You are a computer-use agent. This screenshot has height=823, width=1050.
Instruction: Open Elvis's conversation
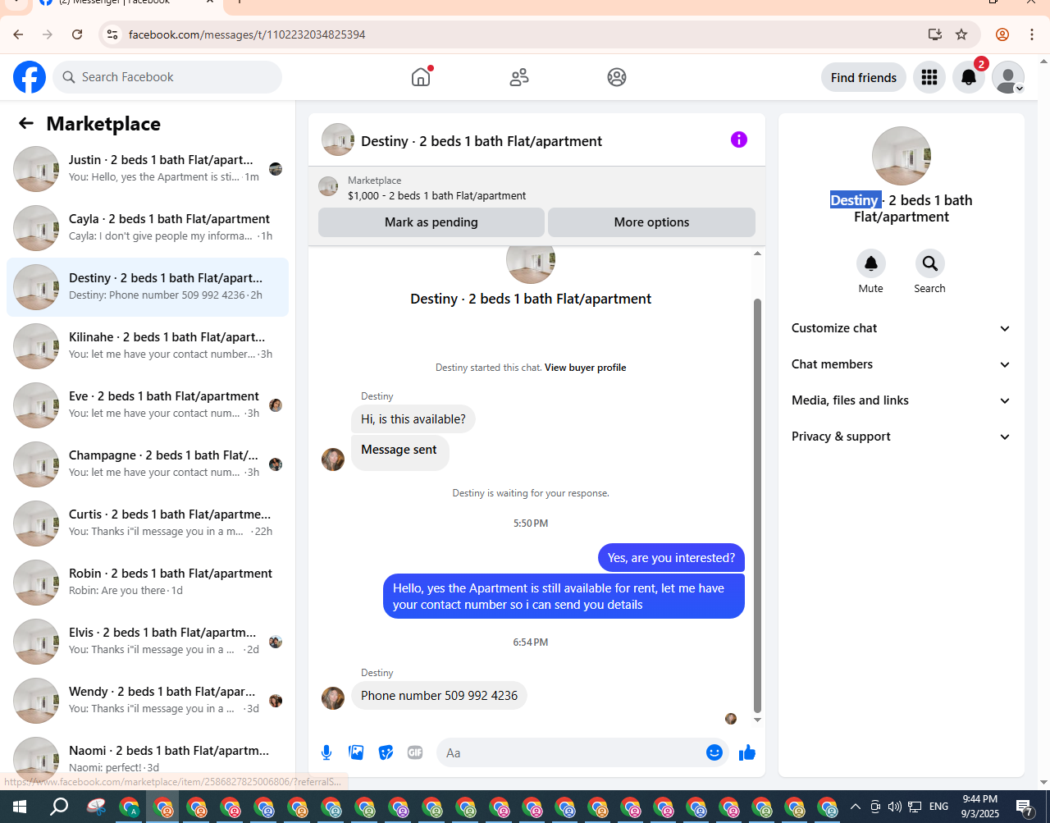pyautogui.click(x=148, y=642)
